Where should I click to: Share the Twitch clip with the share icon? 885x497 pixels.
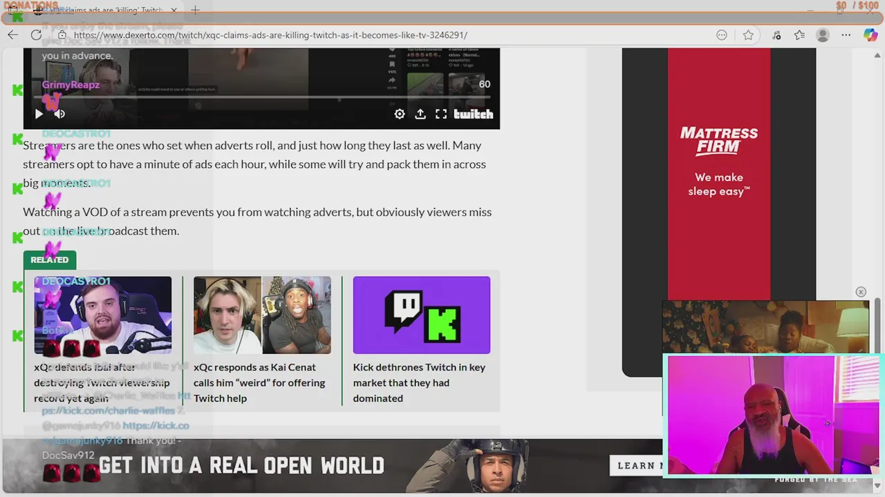click(x=420, y=114)
